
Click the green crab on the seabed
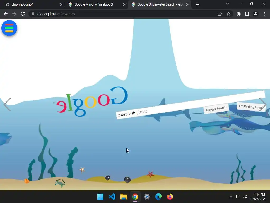(60, 183)
